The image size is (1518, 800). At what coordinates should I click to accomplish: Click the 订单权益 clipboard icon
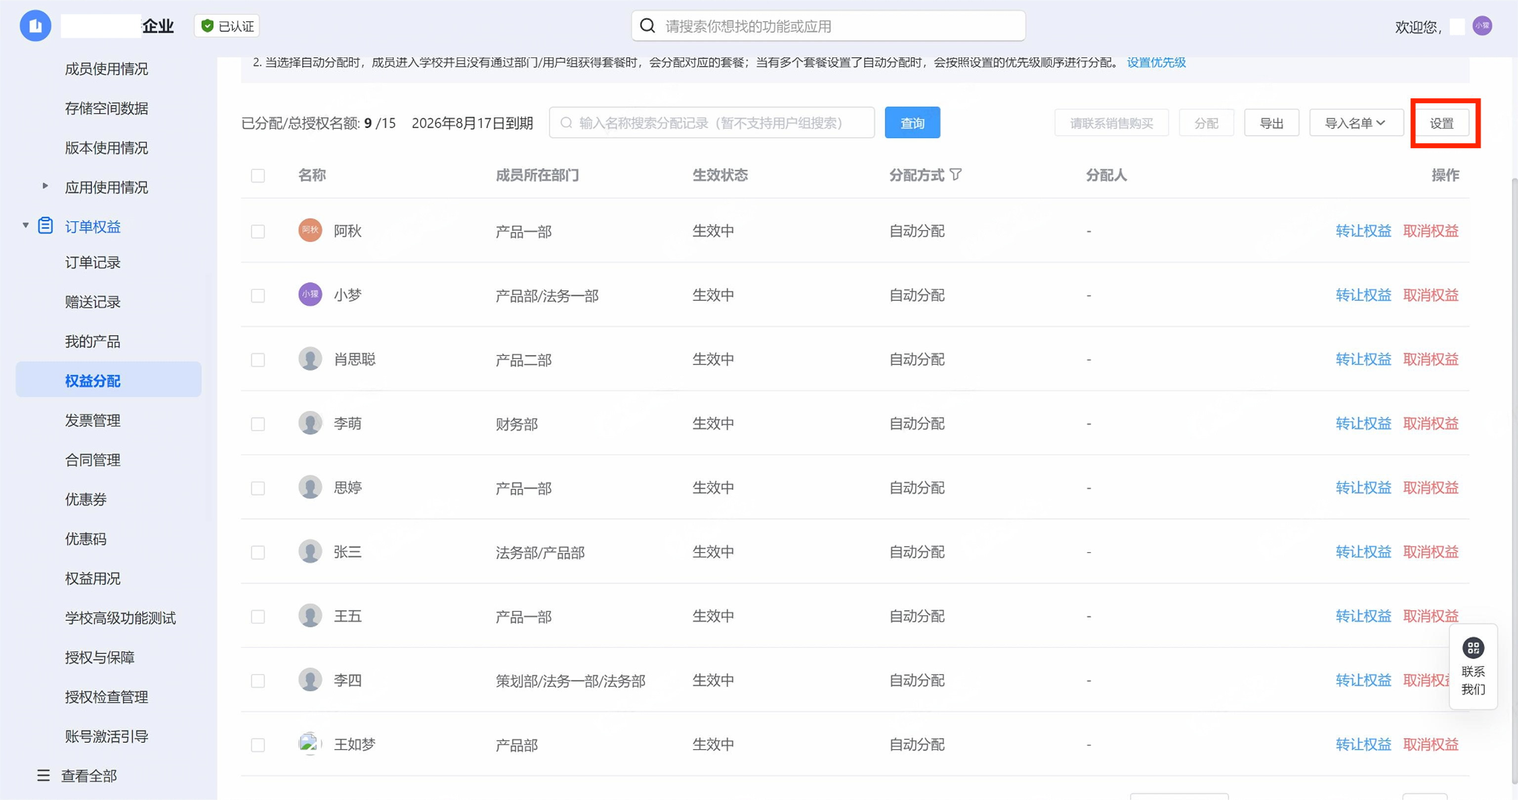pos(45,226)
